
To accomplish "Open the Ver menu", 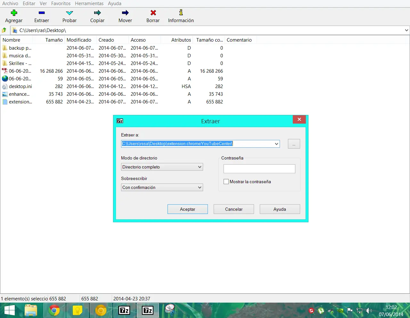I will point(43,4).
